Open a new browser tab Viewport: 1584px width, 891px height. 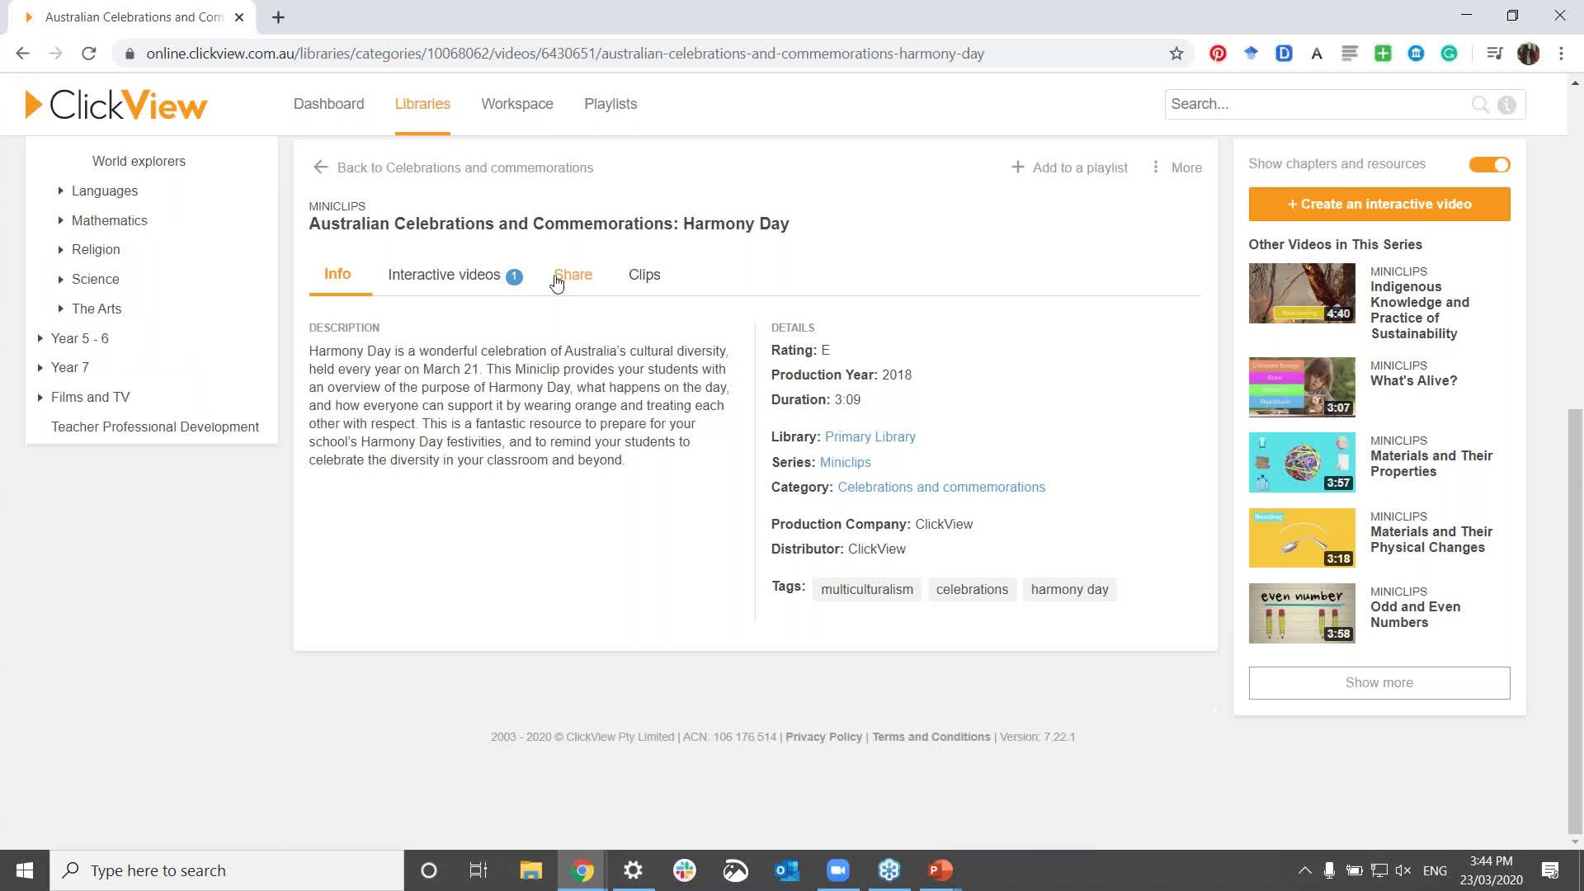tap(278, 17)
